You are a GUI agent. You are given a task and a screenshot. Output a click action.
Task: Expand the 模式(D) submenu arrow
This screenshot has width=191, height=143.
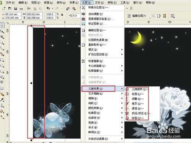pos(122,49)
